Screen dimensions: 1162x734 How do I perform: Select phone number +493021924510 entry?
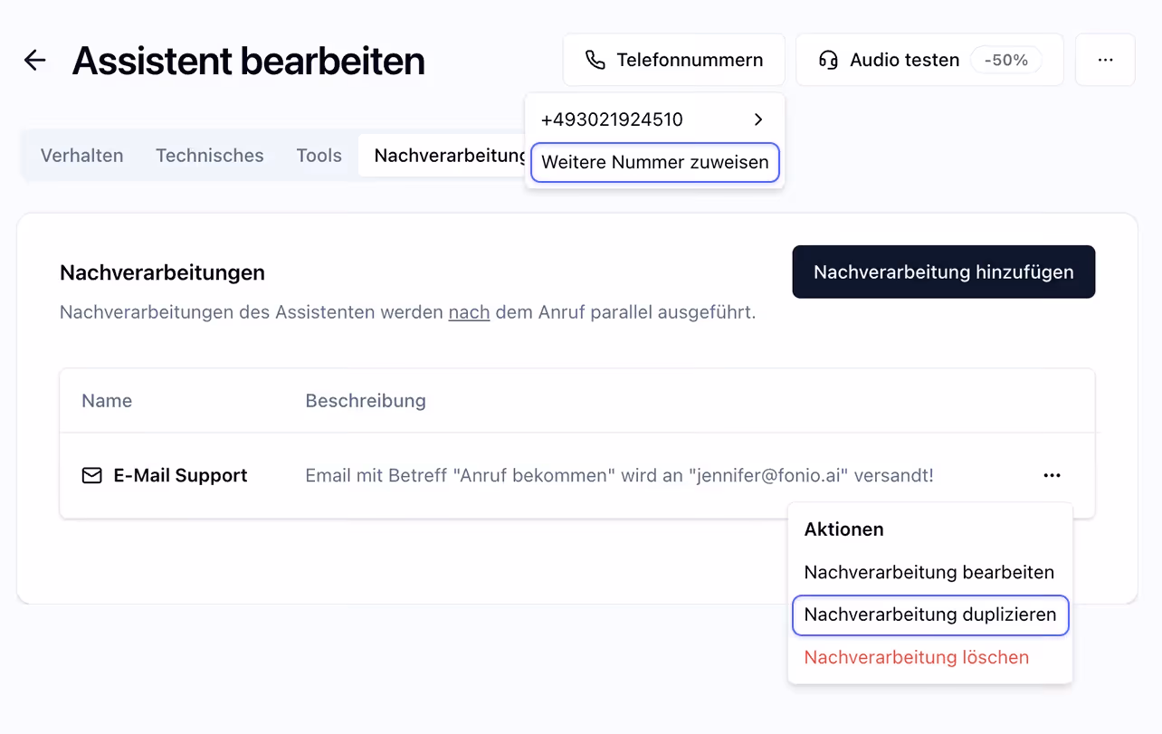pyautogui.click(x=654, y=119)
